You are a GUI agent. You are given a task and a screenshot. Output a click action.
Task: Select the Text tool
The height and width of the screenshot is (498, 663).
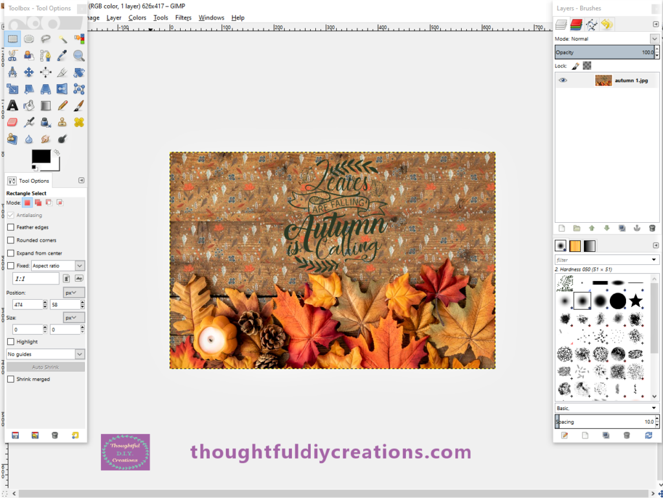point(12,105)
